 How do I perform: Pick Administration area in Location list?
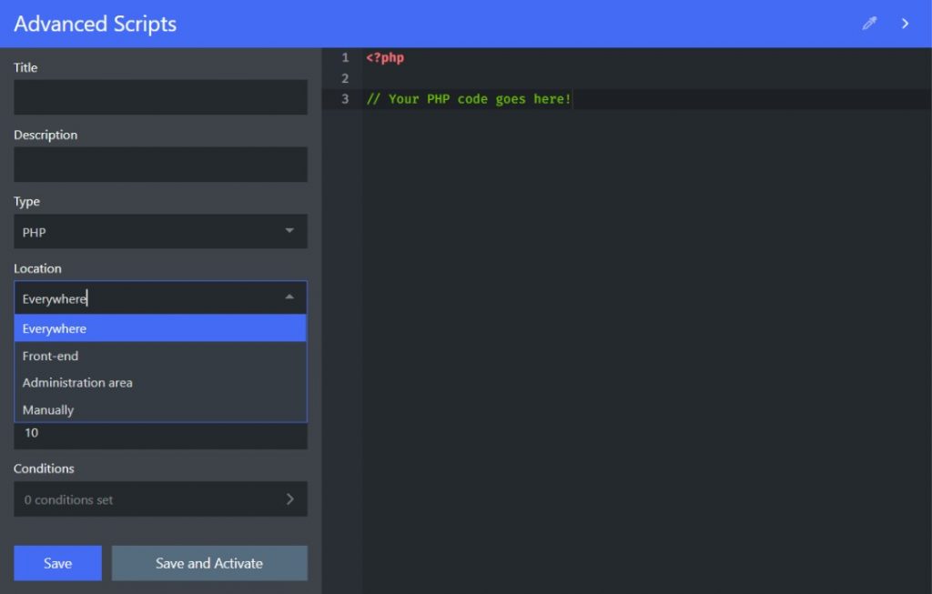(160, 383)
